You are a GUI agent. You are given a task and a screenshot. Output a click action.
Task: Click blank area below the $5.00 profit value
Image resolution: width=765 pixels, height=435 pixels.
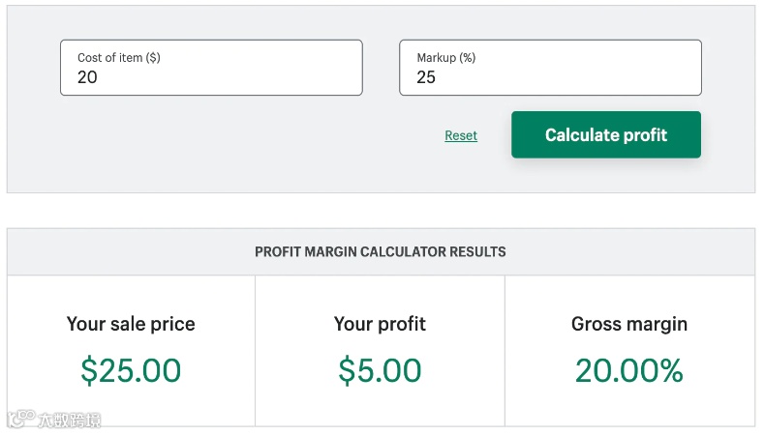point(380,408)
